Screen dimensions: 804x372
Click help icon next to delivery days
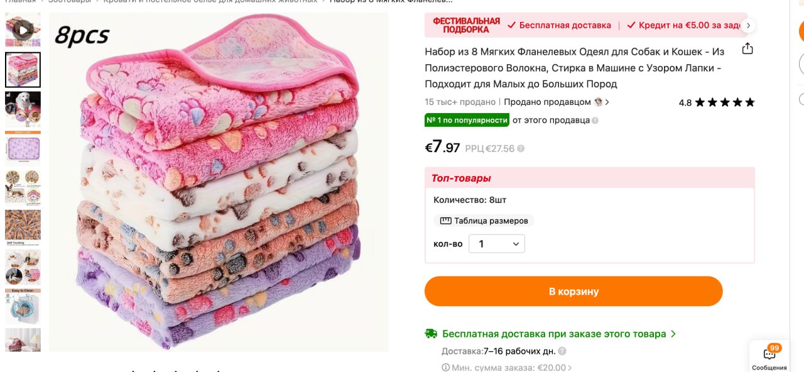click(x=562, y=351)
